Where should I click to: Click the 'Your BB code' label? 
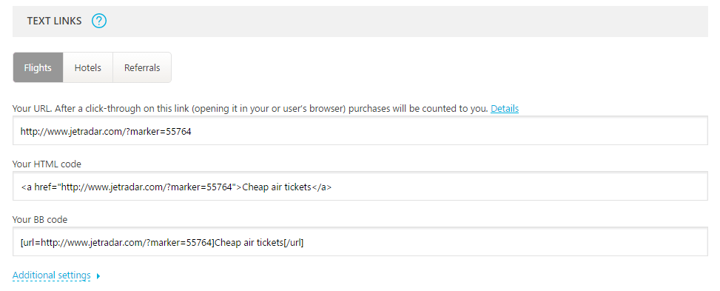[x=40, y=220]
